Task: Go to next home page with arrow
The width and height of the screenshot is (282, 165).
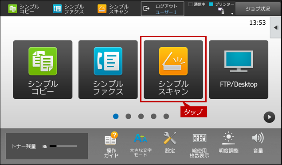Action: (x=269, y=117)
